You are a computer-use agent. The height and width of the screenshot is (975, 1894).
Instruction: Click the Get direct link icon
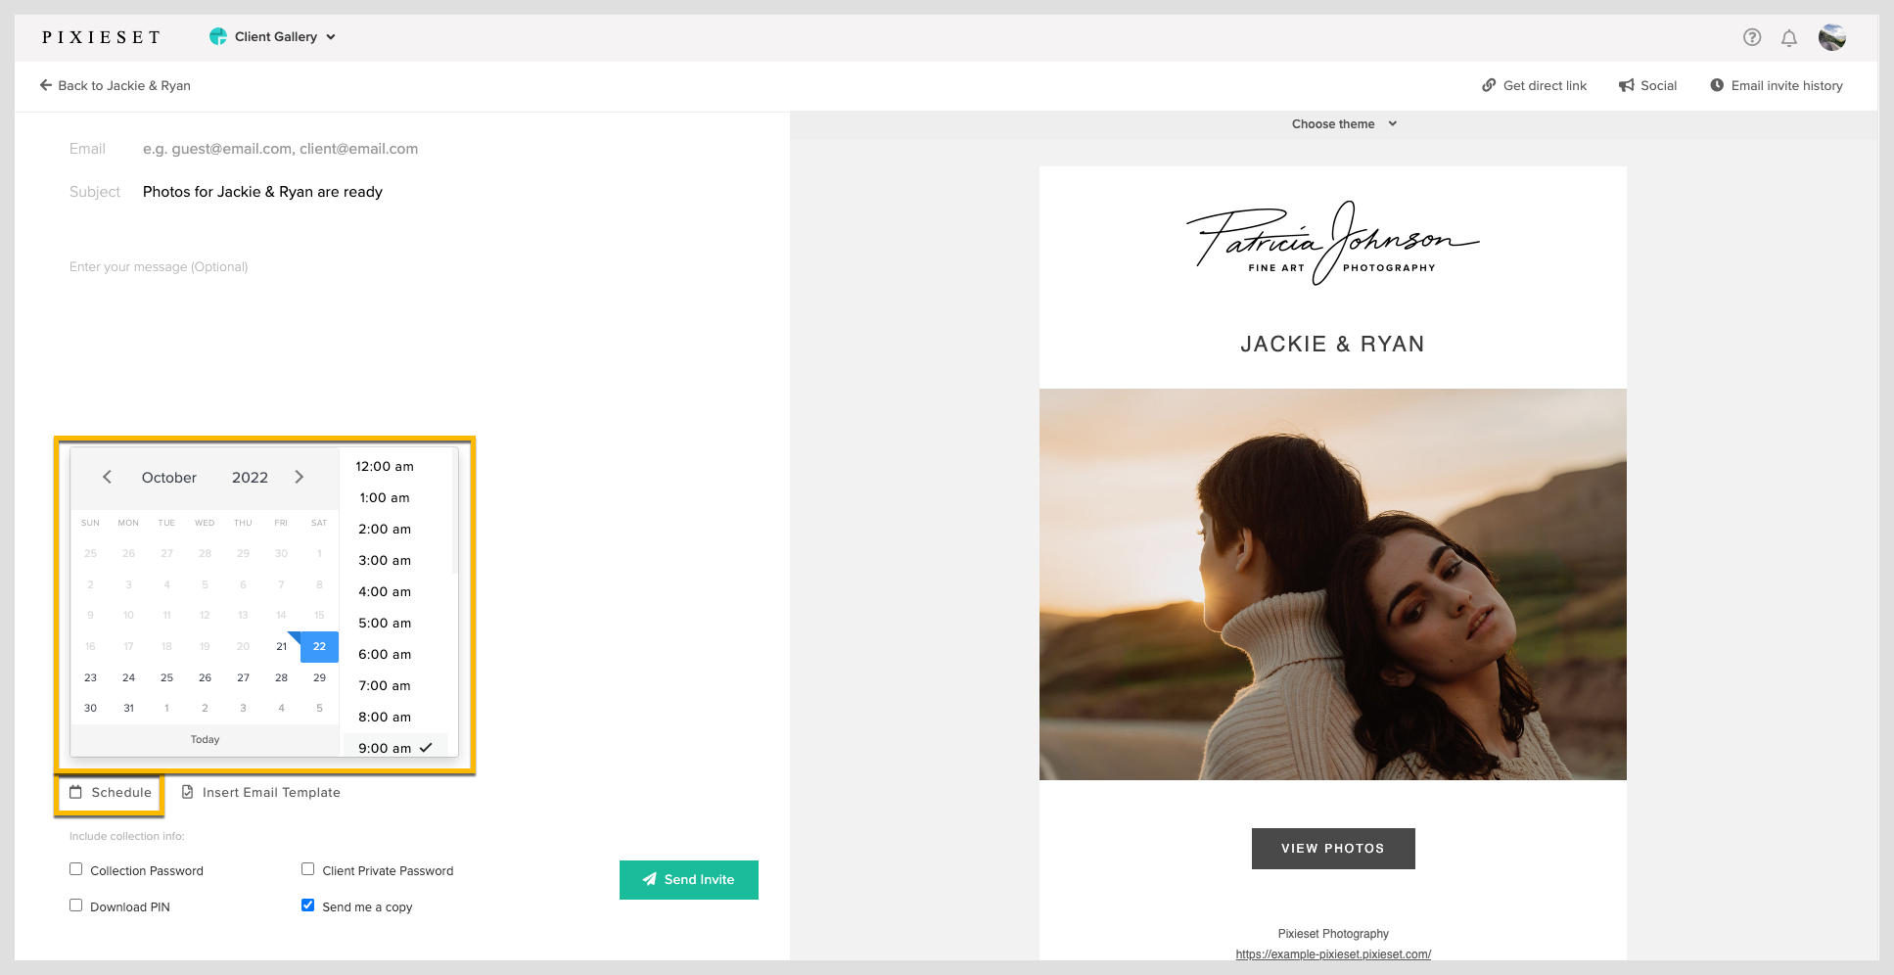tap(1489, 85)
